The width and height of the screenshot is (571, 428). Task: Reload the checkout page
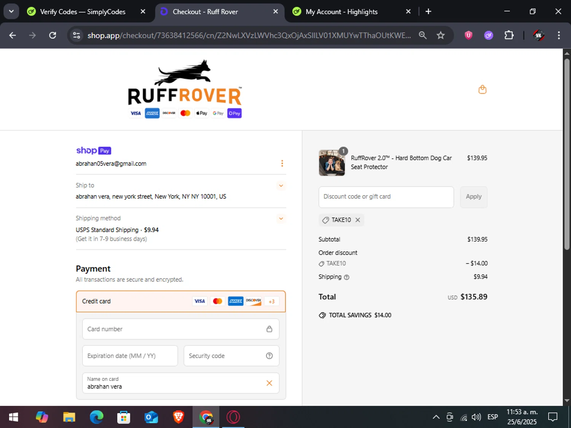pyautogui.click(x=53, y=35)
